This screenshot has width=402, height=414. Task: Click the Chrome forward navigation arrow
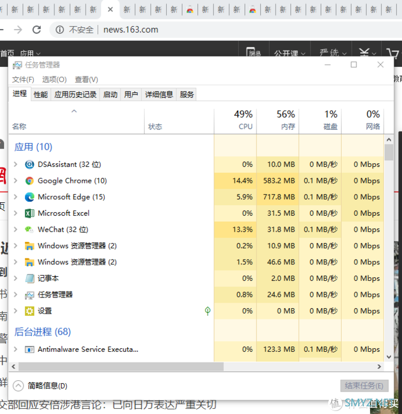coord(18,30)
